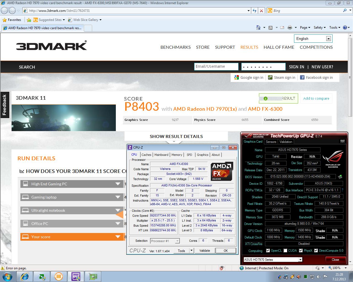Image resolution: width=353 pixels, height=282 pixels.
Task: Switch to the Mainboard tab in CPU-Z
Action: [161, 155]
